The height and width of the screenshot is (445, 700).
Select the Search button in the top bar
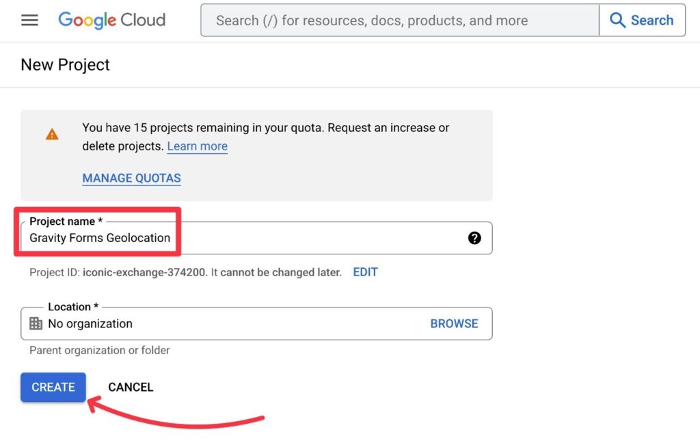point(641,21)
